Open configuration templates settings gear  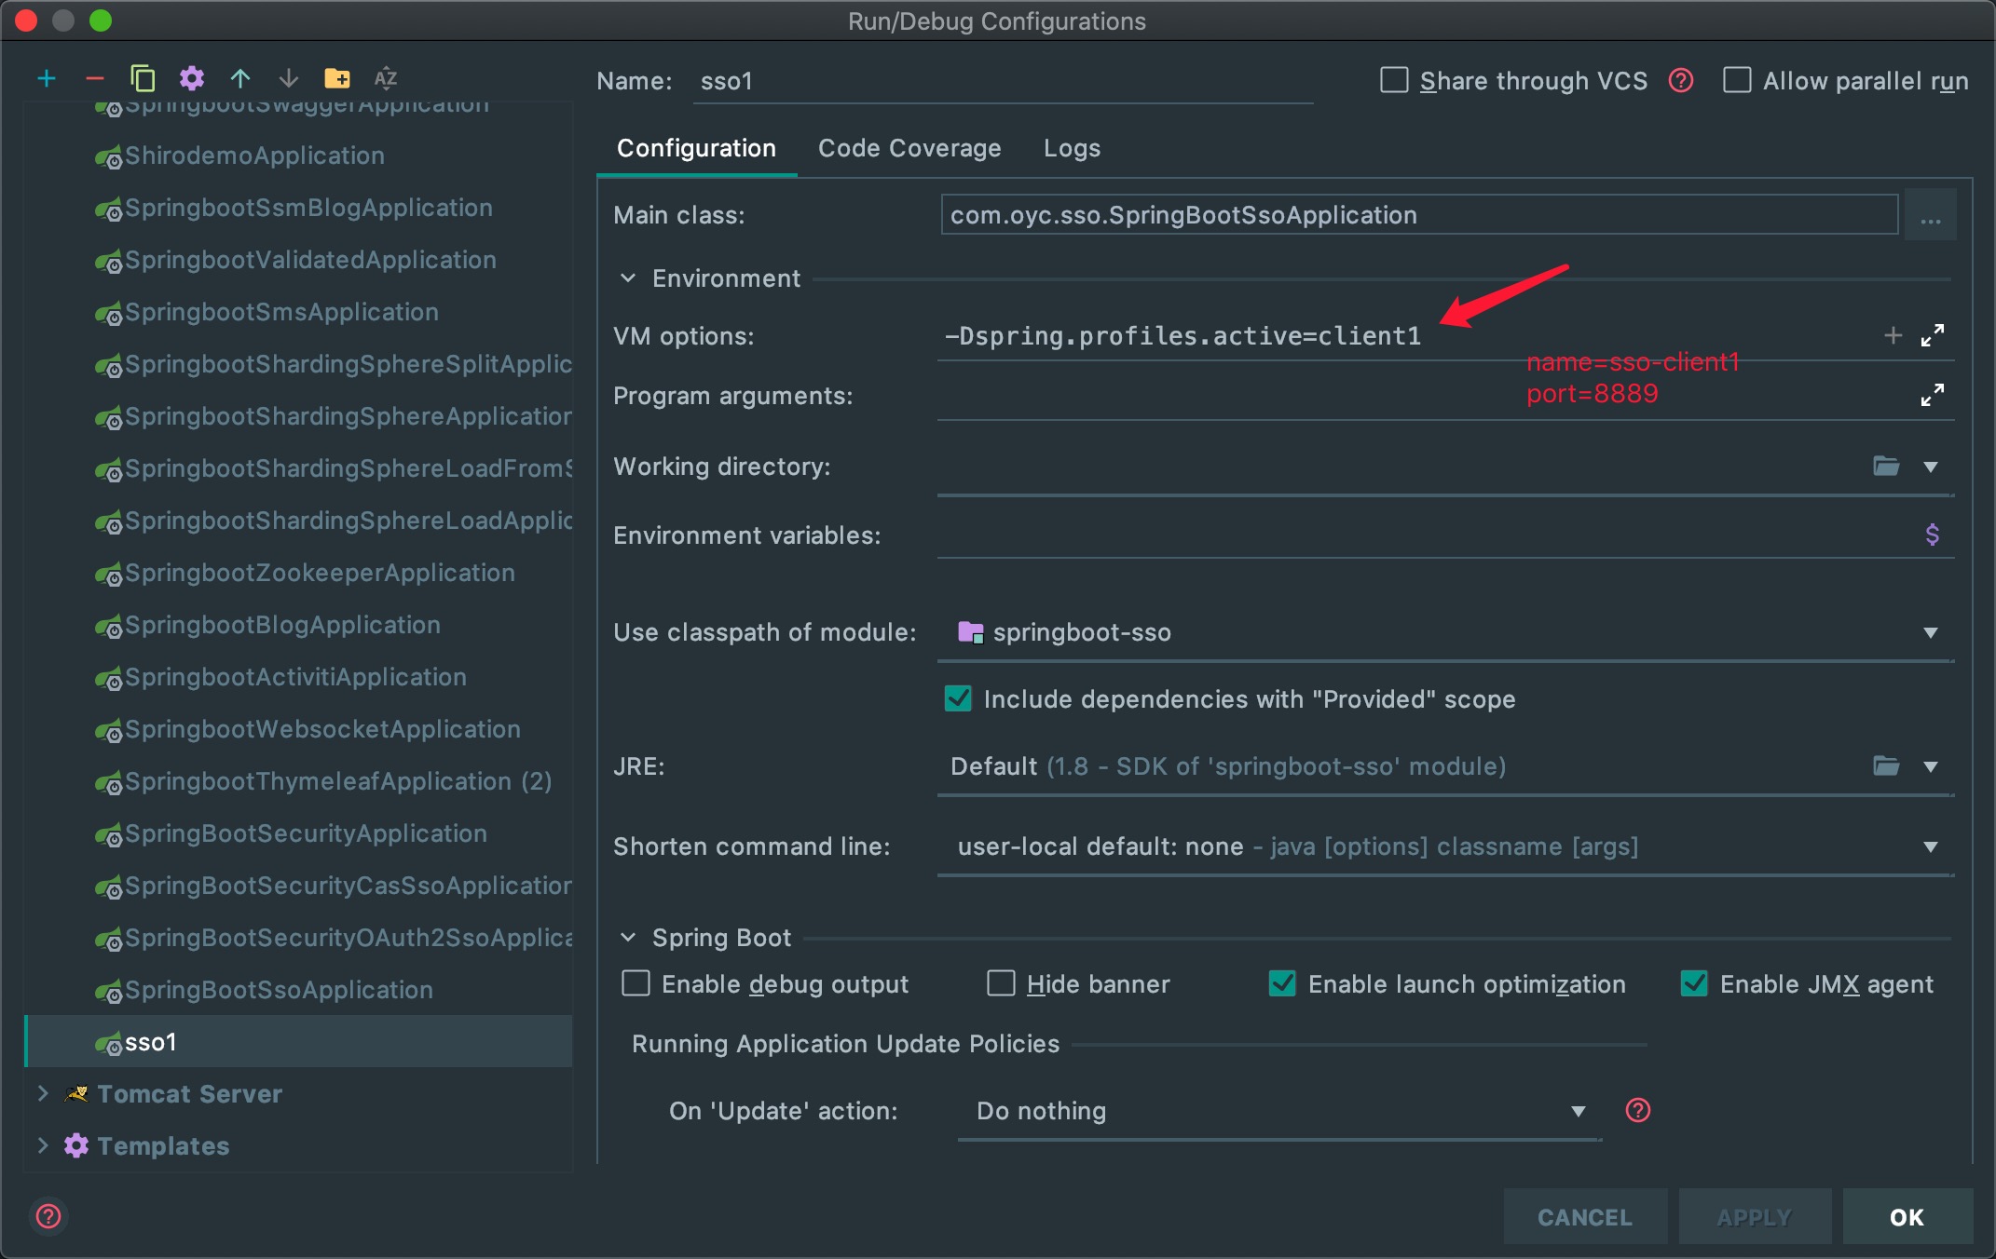point(191,78)
